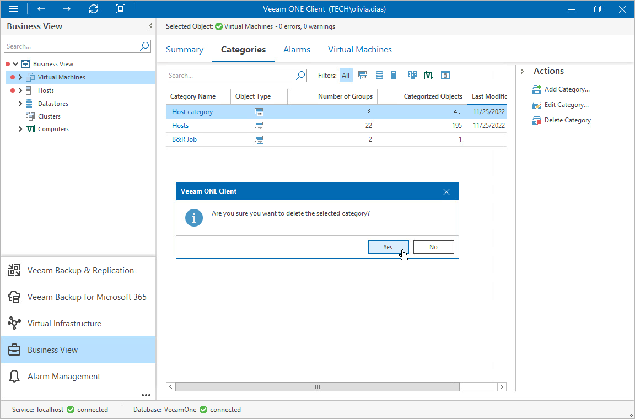Expand the Datastores tree node
Image resolution: width=635 pixels, height=419 pixels.
tap(20, 104)
